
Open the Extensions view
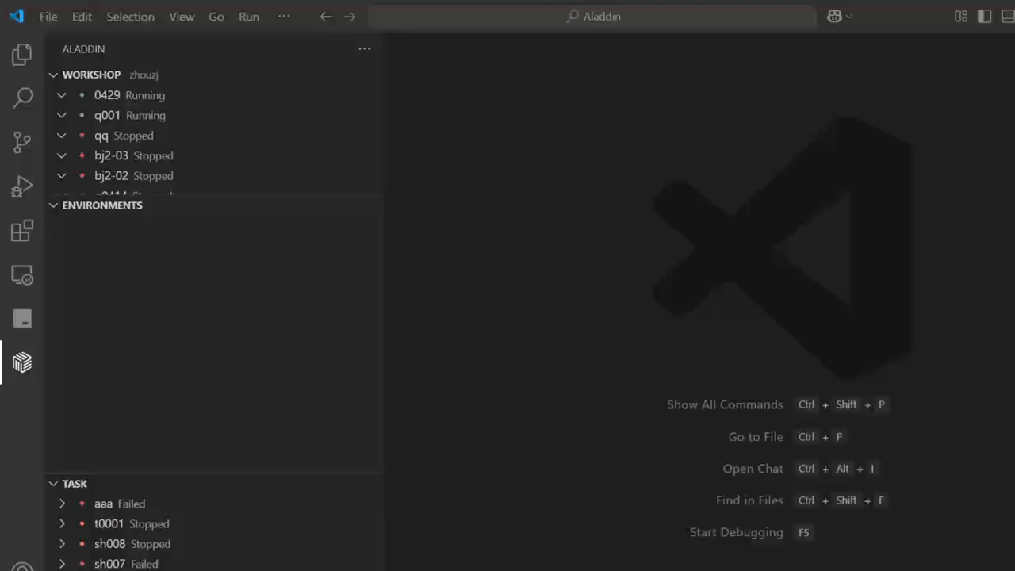click(22, 231)
